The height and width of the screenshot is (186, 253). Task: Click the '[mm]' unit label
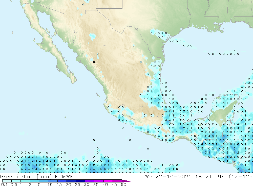(44, 177)
